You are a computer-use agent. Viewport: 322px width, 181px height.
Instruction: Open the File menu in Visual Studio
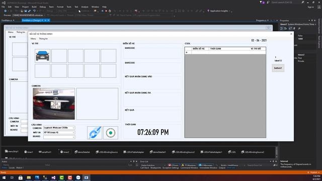coord(3,7)
